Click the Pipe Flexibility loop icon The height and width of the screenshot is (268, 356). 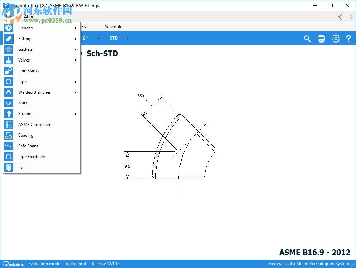click(8, 157)
